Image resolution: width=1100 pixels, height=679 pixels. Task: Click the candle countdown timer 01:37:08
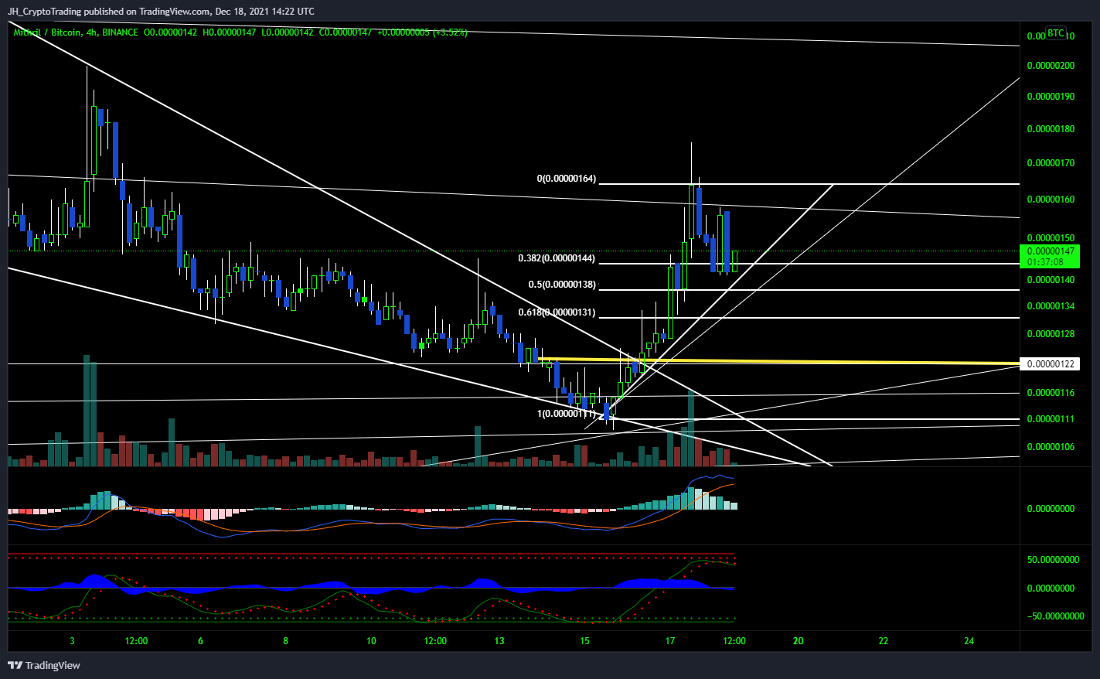point(1045,262)
